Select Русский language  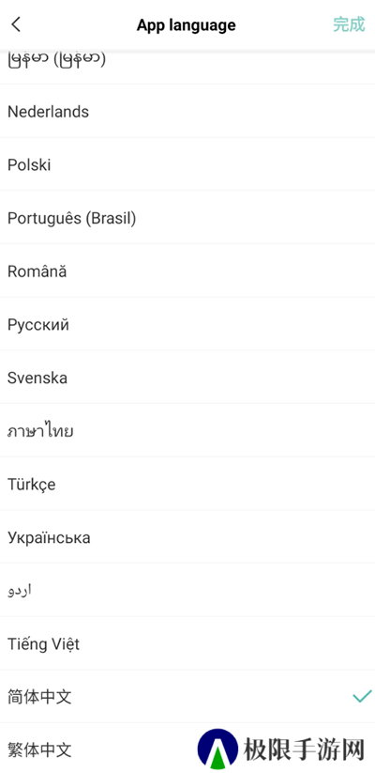coord(187,324)
